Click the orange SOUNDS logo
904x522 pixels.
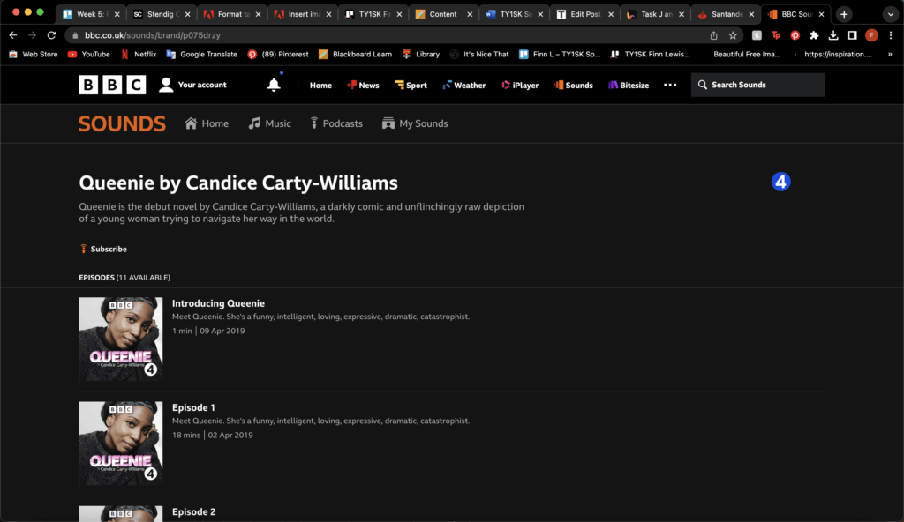122,123
